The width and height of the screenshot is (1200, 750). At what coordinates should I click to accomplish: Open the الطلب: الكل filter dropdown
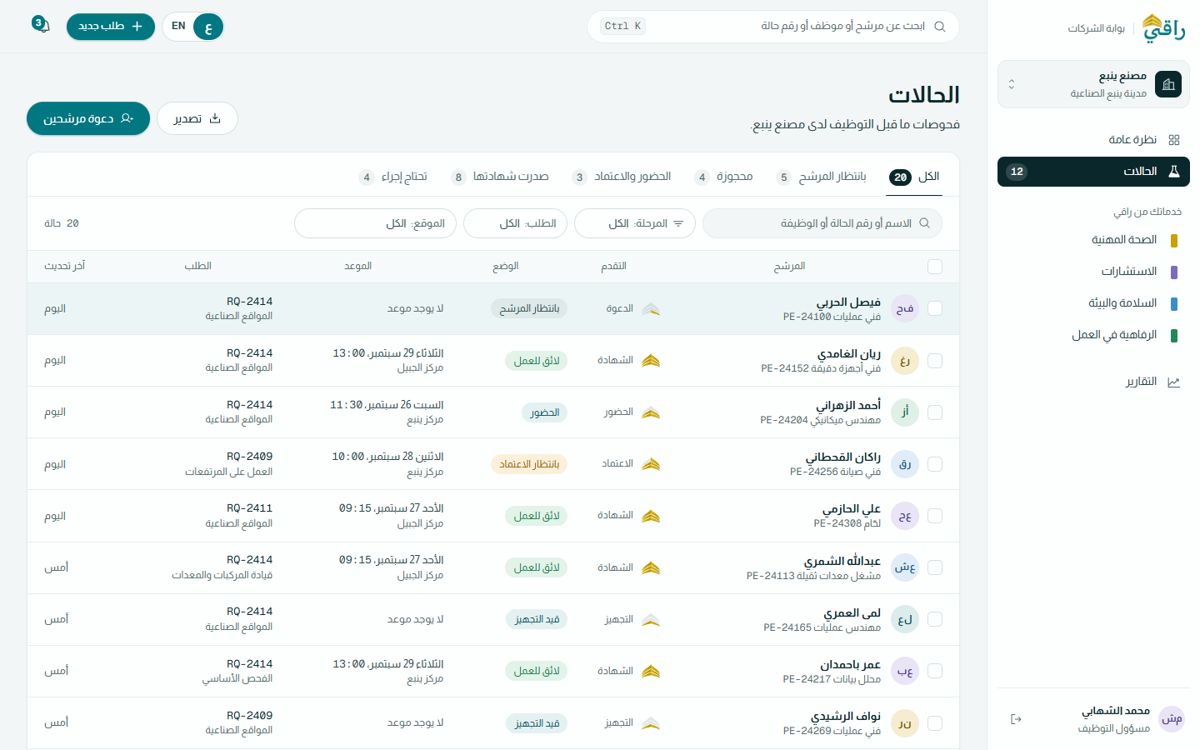coord(515,223)
